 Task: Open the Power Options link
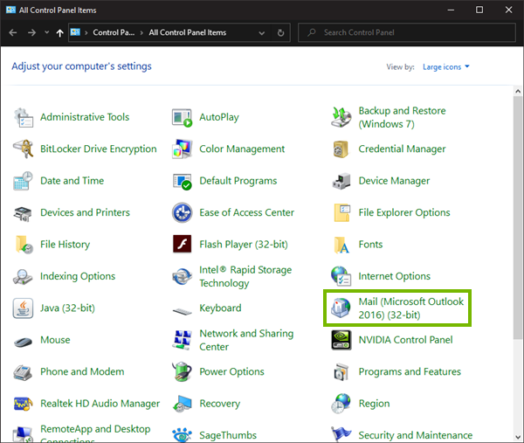(x=231, y=371)
